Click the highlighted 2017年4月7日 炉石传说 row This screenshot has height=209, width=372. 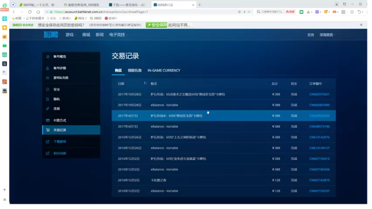[x=224, y=116]
